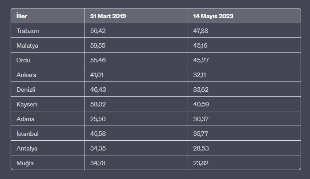Select the 23,82 value for Muğla
The height and width of the screenshot is (179, 310).
point(201,163)
